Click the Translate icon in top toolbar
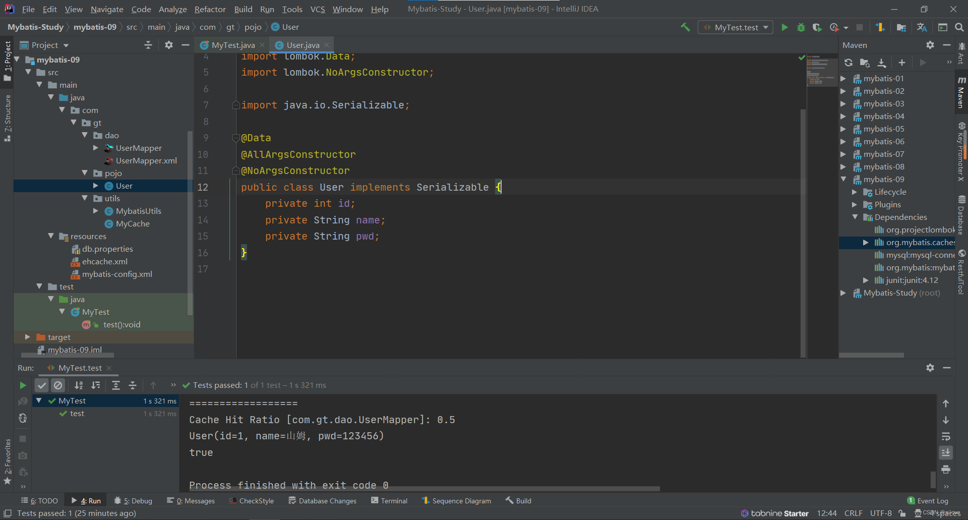The width and height of the screenshot is (968, 520). tap(922, 27)
